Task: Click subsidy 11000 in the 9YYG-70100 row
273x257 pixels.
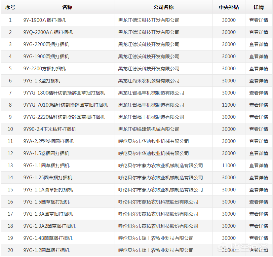Action: coord(229,105)
